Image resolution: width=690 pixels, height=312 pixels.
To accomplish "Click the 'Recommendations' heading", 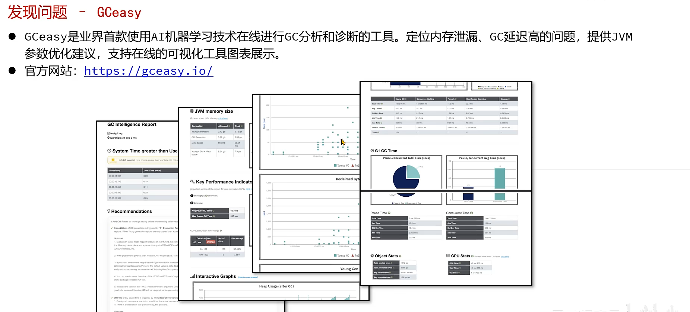I will [x=132, y=211].
